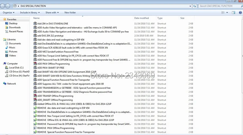Open the Pictures library
This screenshot has width=243, height=135.
(13, 51)
